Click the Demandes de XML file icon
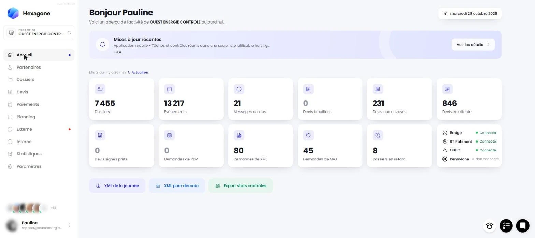This screenshot has height=238, width=535. point(239,135)
